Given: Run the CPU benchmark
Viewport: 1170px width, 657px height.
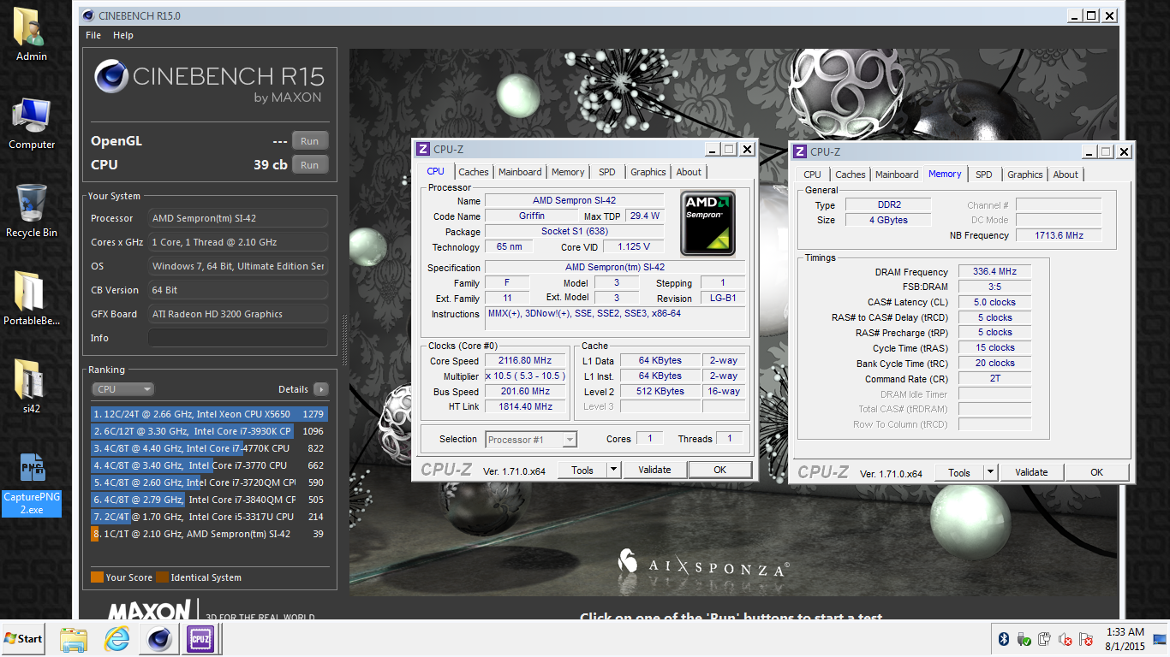Looking at the screenshot, I should 310,165.
